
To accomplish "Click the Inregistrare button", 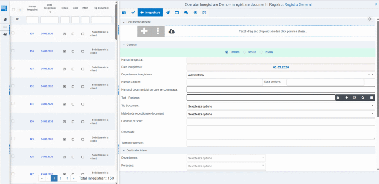I will click(x=150, y=13).
